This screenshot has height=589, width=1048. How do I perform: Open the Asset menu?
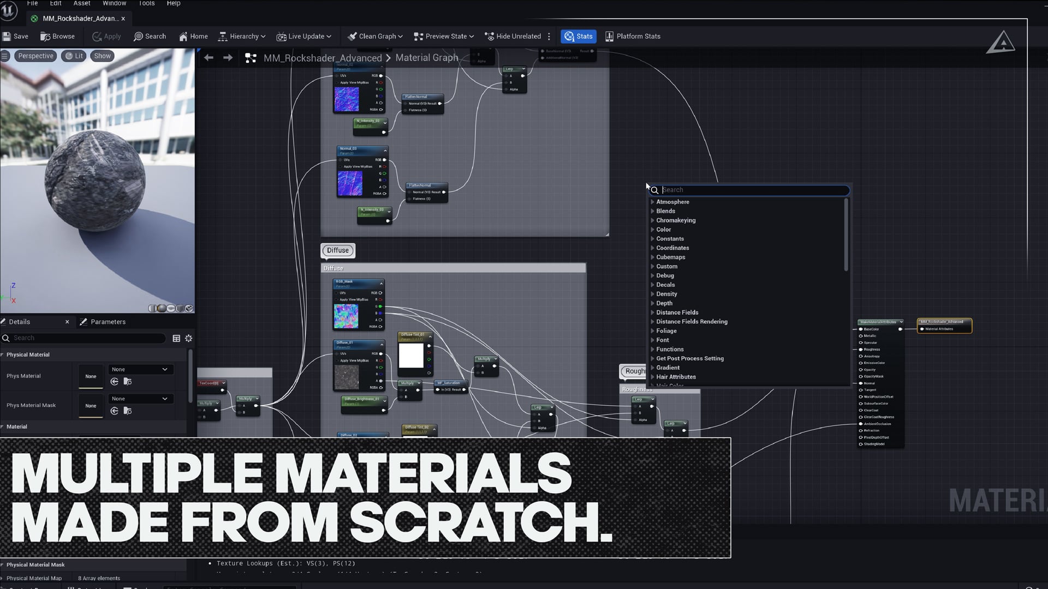pos(82,3)
